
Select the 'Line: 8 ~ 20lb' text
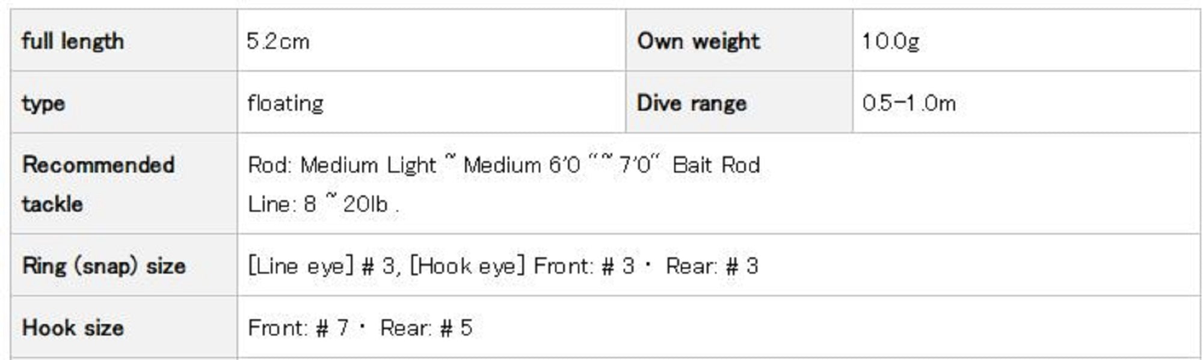[319, 204]
